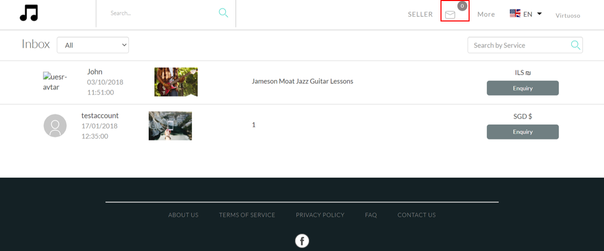604x251 pixels.
Task: Open the Virtuoso user menu
Action: pyautogui.click(x=568, y=16)
